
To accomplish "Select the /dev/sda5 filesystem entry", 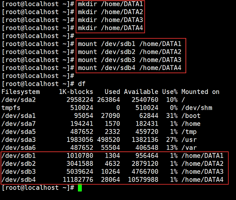I will (x=18, y=132).
